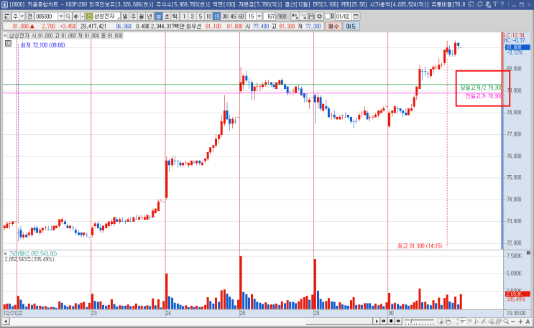Toggle the D date checkbox
The width and height of the screenshot is (534, 328).
[x=328, y=16]
